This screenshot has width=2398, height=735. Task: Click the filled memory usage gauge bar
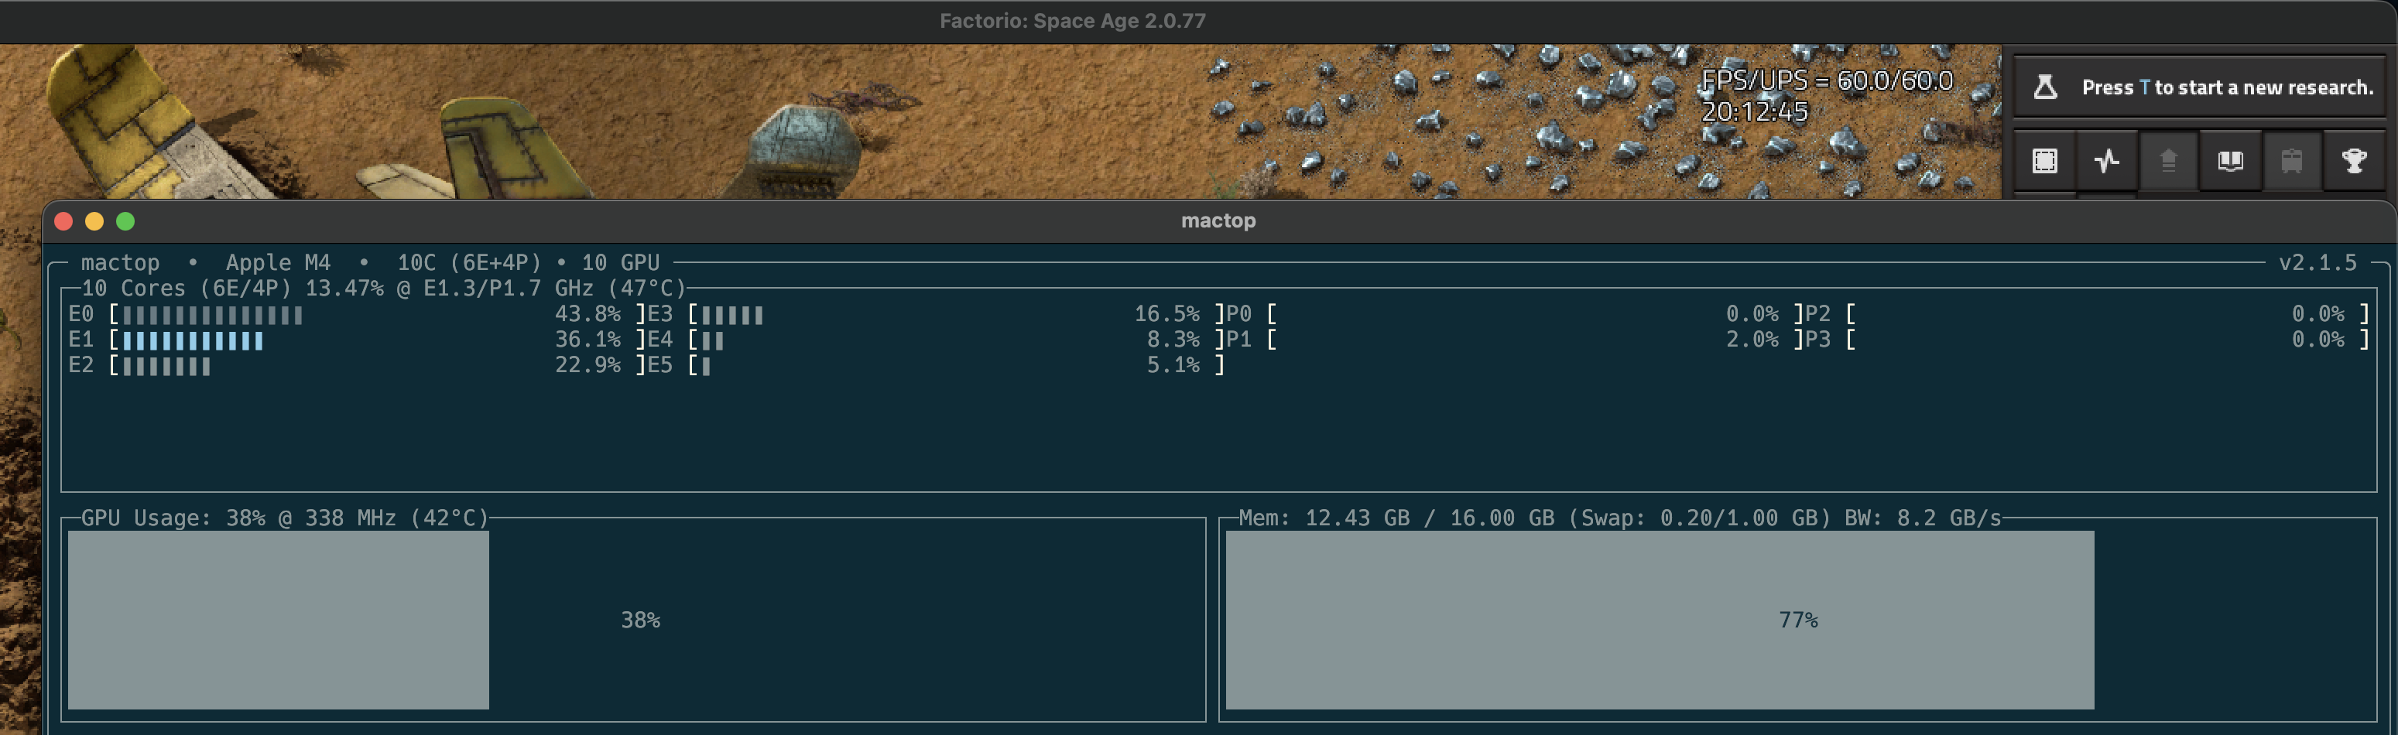(1660, 620)
